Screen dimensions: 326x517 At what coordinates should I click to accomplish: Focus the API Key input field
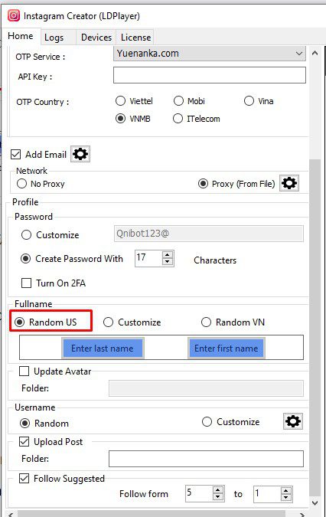coord(210,75)
